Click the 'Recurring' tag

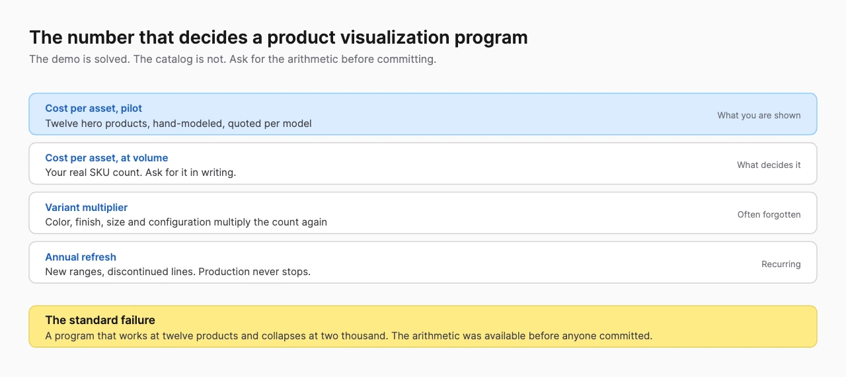pos(781,265)
